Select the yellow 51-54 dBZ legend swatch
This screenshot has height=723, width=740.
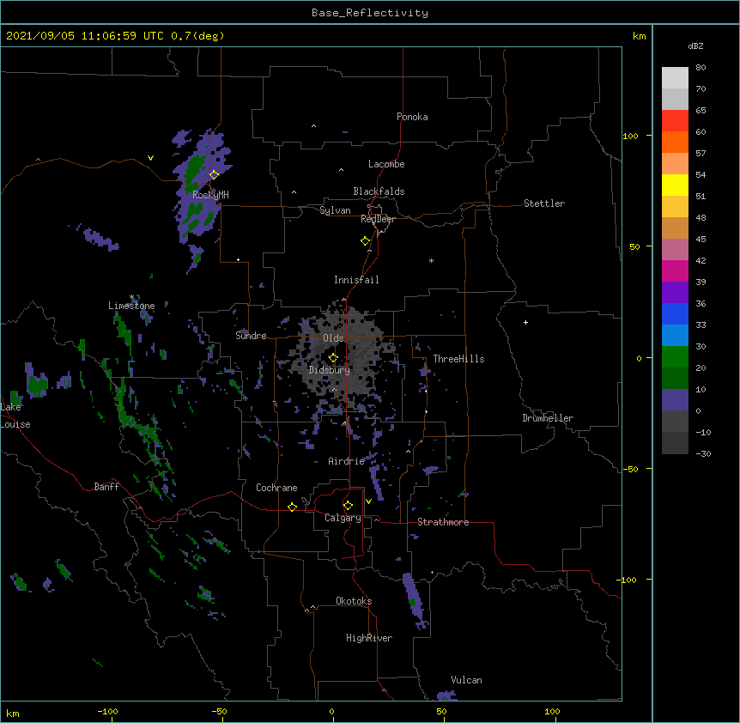point(675,185)
